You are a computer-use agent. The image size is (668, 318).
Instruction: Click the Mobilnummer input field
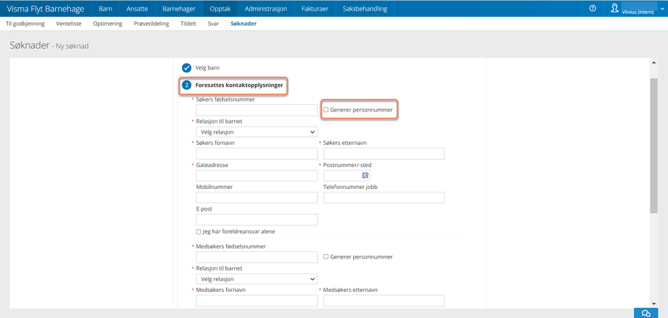coord(257,198)
